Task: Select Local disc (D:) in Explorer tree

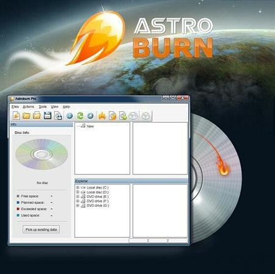Action: [98, 192]
